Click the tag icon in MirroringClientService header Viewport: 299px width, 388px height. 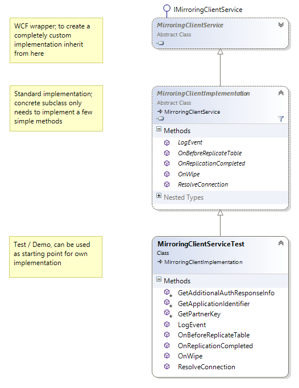point(160,43)
